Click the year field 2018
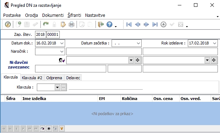Image resolution: width=220 pixels, height=133 pixels. [40, 34]
